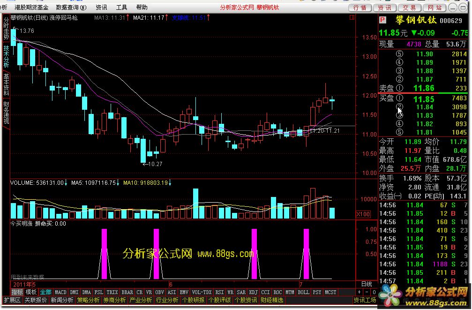Open the 个股评级 tab
This screenshot has height=310, width=472.
[219, 300]
